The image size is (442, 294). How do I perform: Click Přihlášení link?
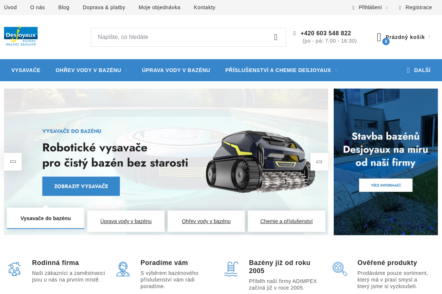click(370, 7)
